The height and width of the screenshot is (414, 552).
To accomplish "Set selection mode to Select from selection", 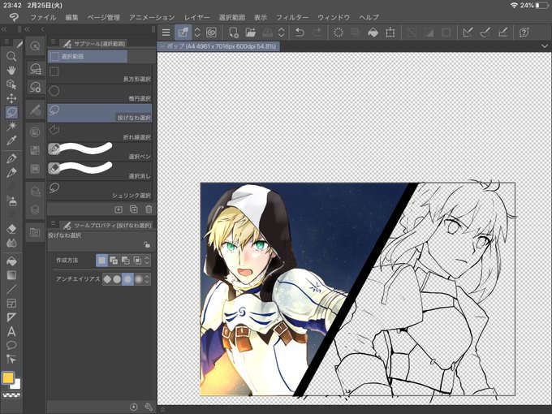I will coord(137,260).
